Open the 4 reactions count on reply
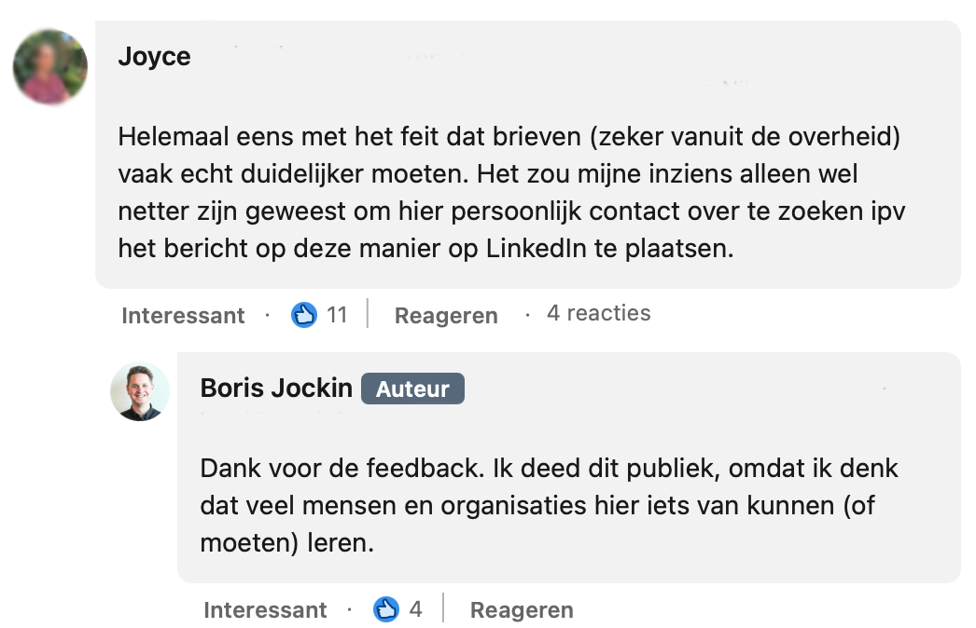The width and height of the screenshot is (976, 628). [x=415, y=609]
